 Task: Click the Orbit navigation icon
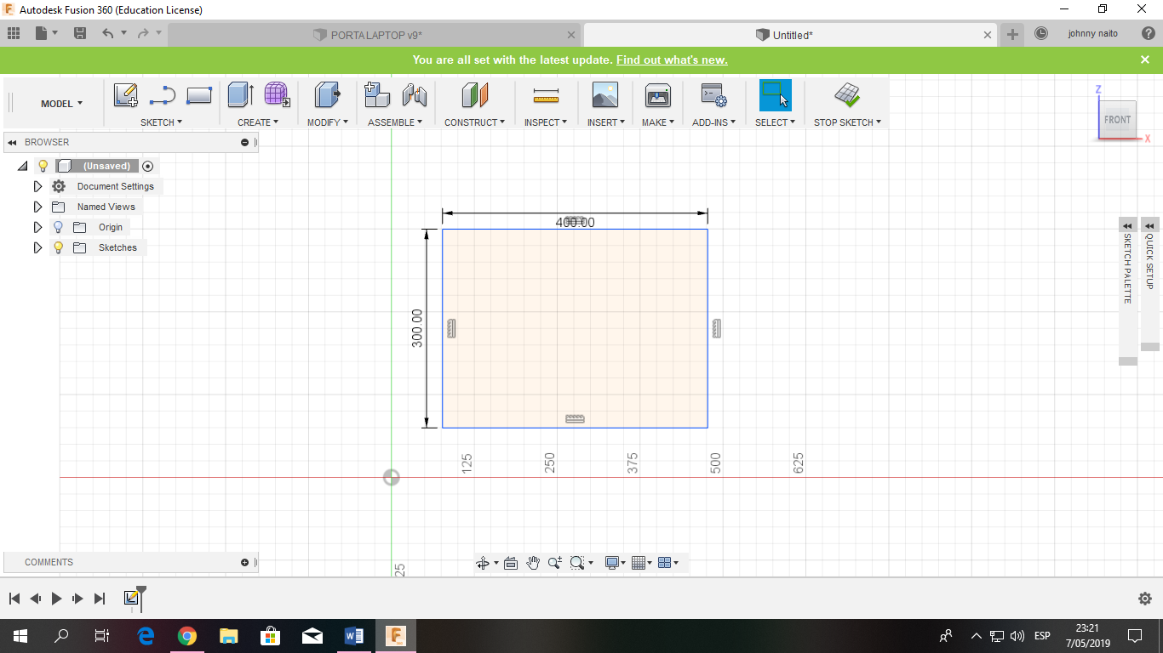pos(483,563)
